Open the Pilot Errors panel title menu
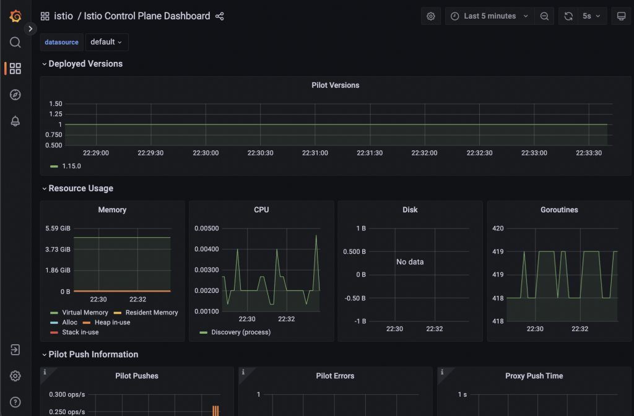Image resolution: width=634 pixels, height=416 pixels. click(335, 376)
